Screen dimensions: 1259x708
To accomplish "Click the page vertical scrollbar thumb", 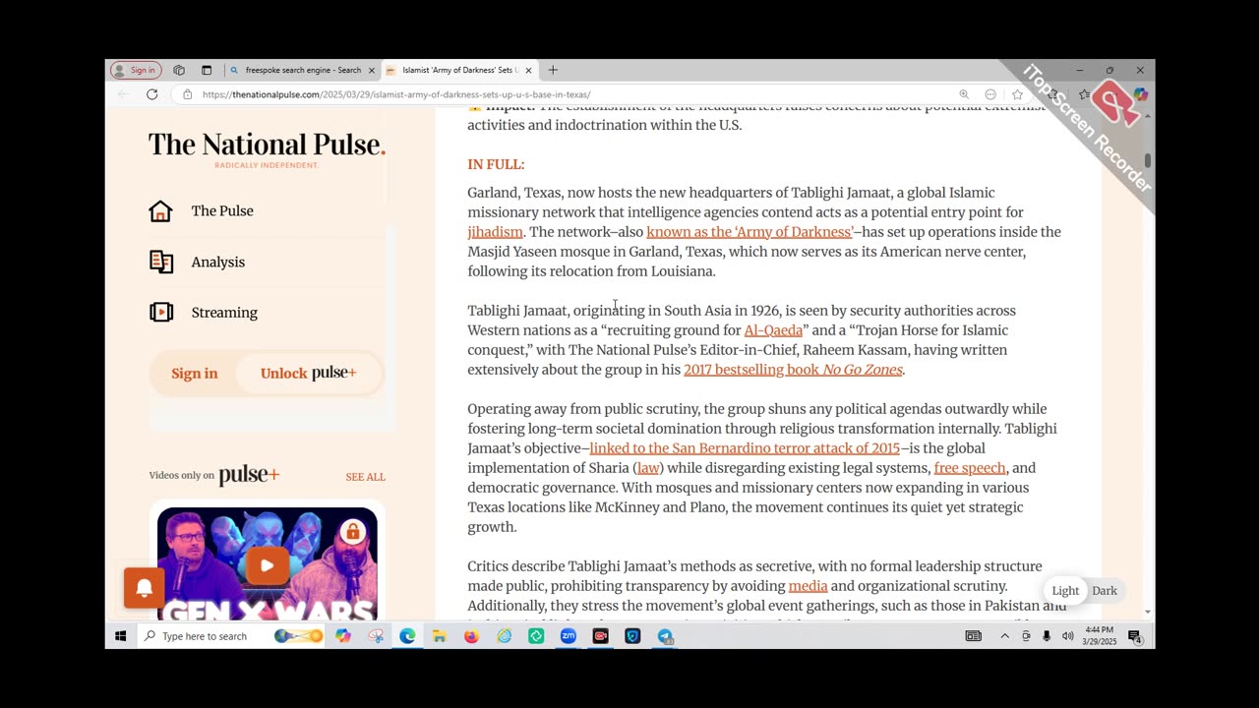I will point(1147,160).
